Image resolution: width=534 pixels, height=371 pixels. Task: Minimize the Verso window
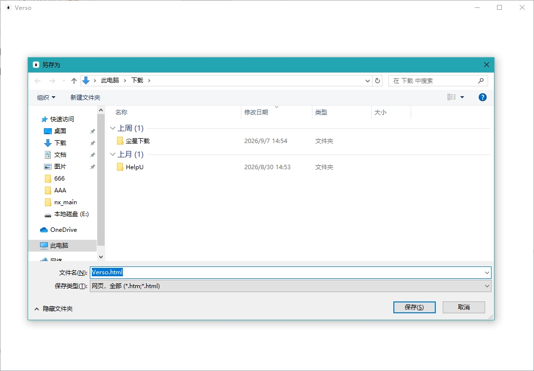477,7
